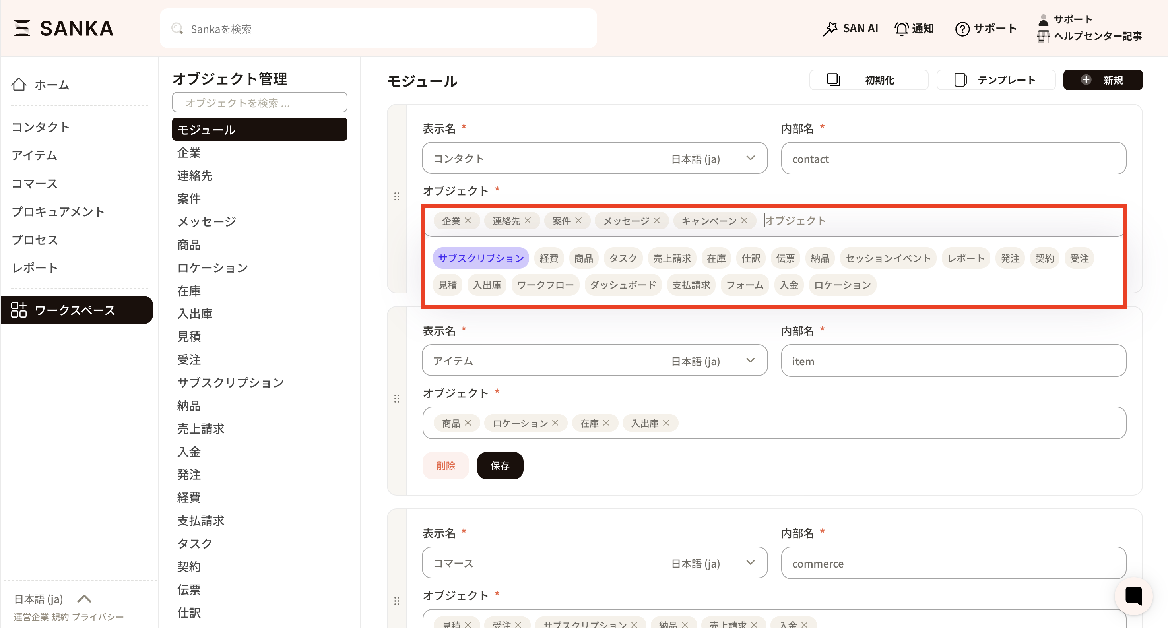The width and height of the screenshot is (1168, 628).
Task: Open the language dropdown for アイテム display name
Action: (714, 361)
